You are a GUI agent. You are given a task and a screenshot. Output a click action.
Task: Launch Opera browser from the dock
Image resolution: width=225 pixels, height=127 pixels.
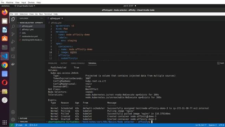[5, 83]
